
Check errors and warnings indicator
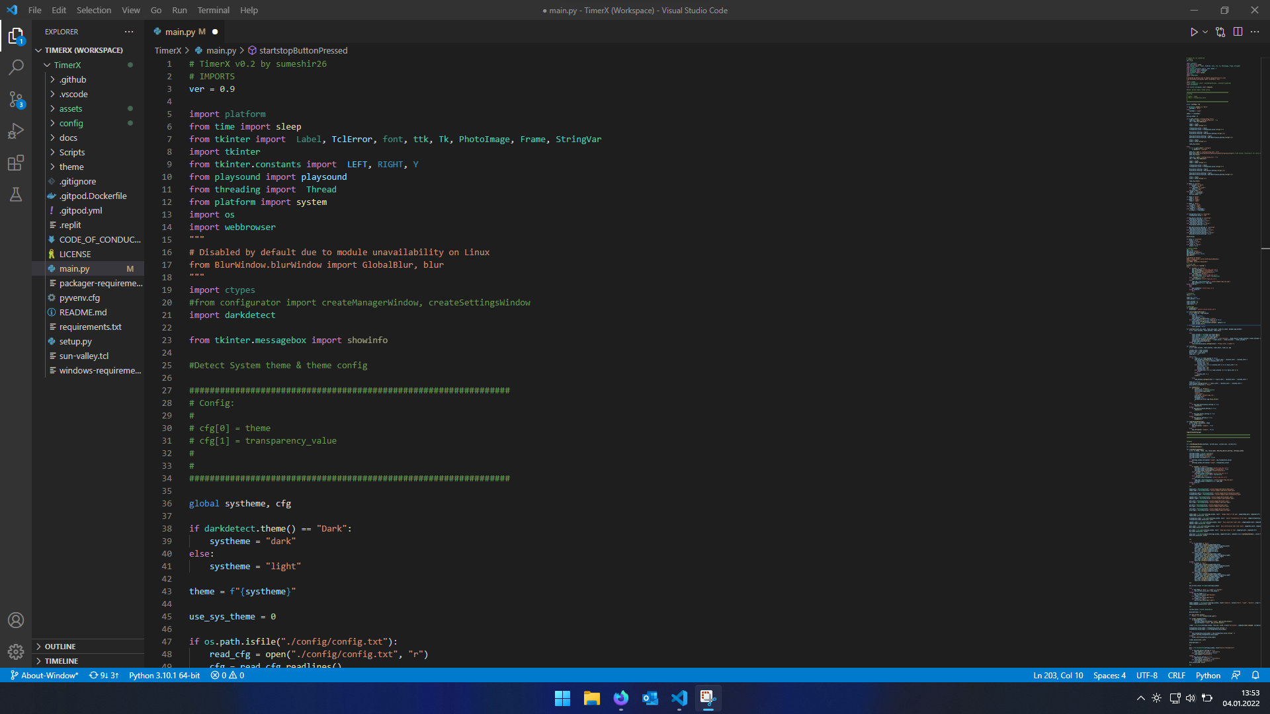tap(226, 675)
